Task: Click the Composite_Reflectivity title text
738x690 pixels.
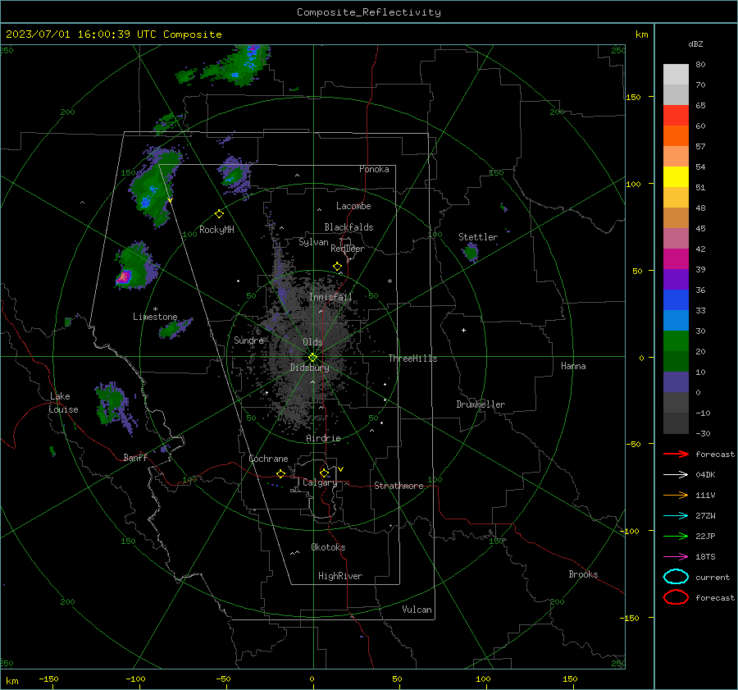Action: (x=369, y=12)
